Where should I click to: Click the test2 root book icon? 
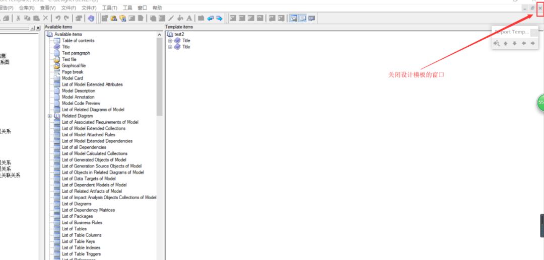(170, 34)
